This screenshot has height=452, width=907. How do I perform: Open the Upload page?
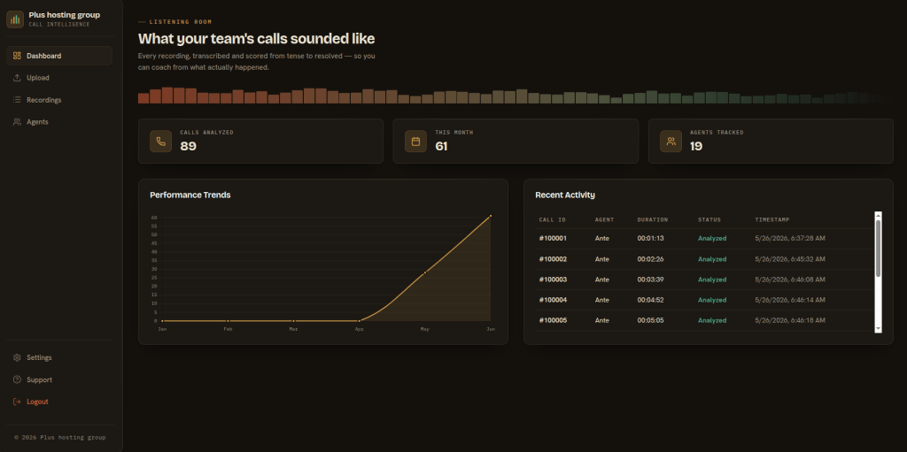tap(59, 78)
